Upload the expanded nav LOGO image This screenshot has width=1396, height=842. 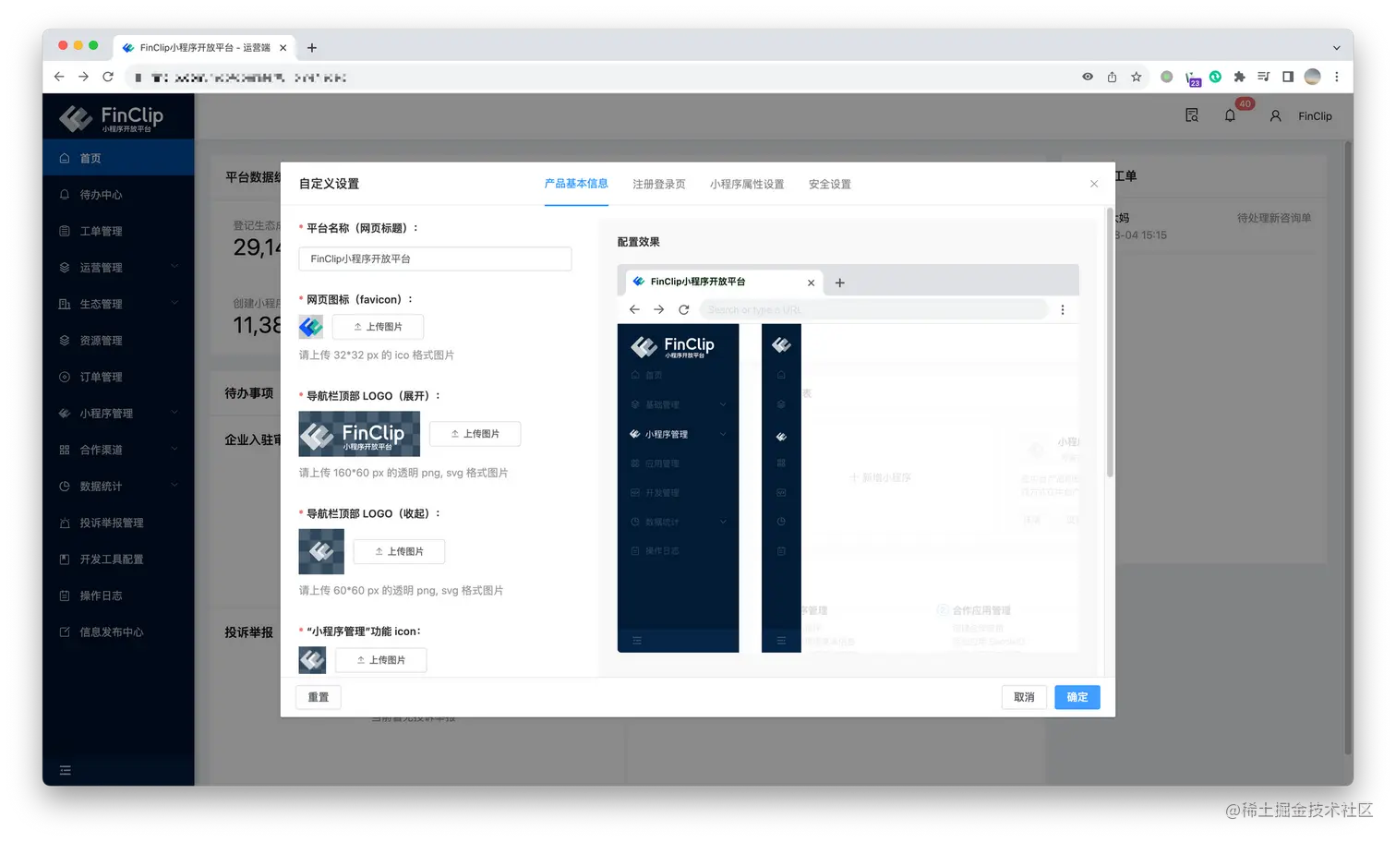(475, 434)
